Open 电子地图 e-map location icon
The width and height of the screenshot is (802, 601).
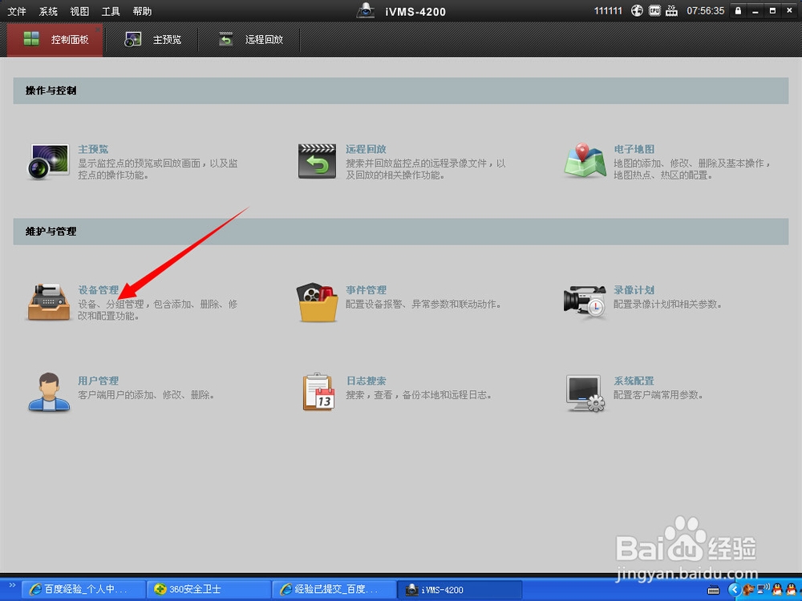point(584,160)
